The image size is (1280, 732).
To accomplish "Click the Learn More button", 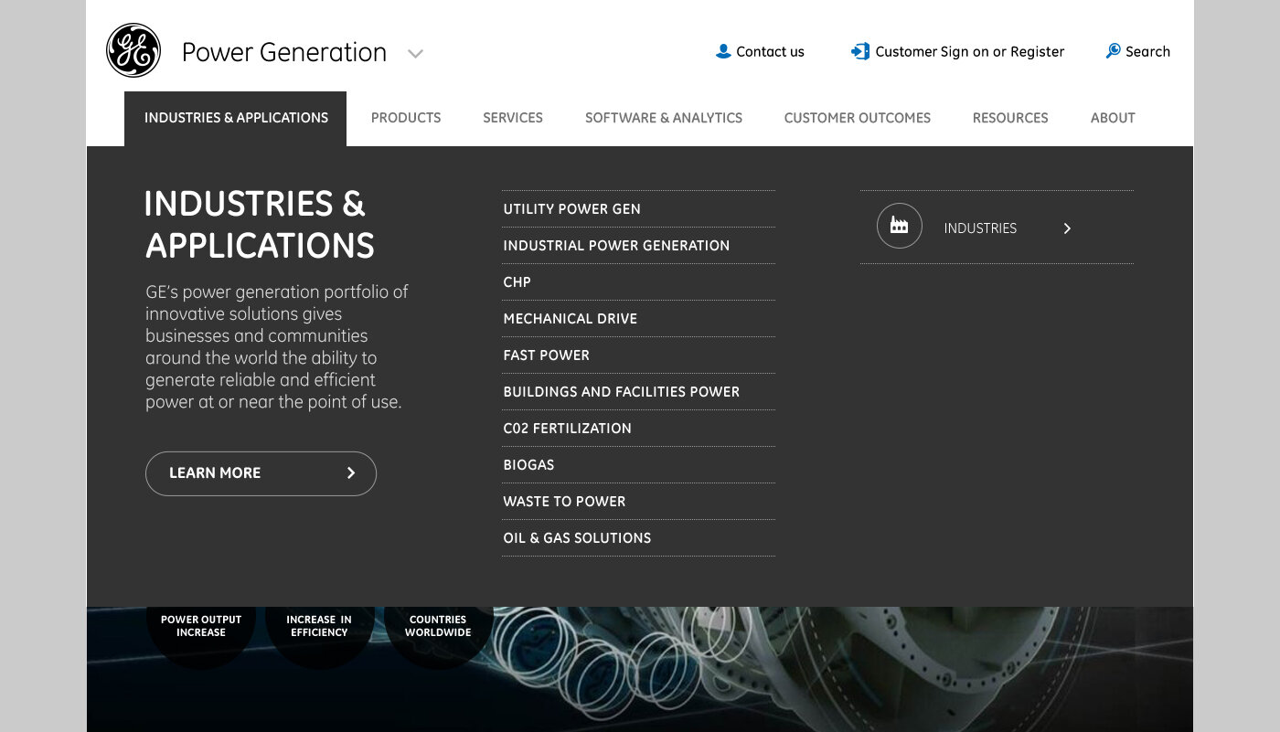I will (x=261, y=473).
